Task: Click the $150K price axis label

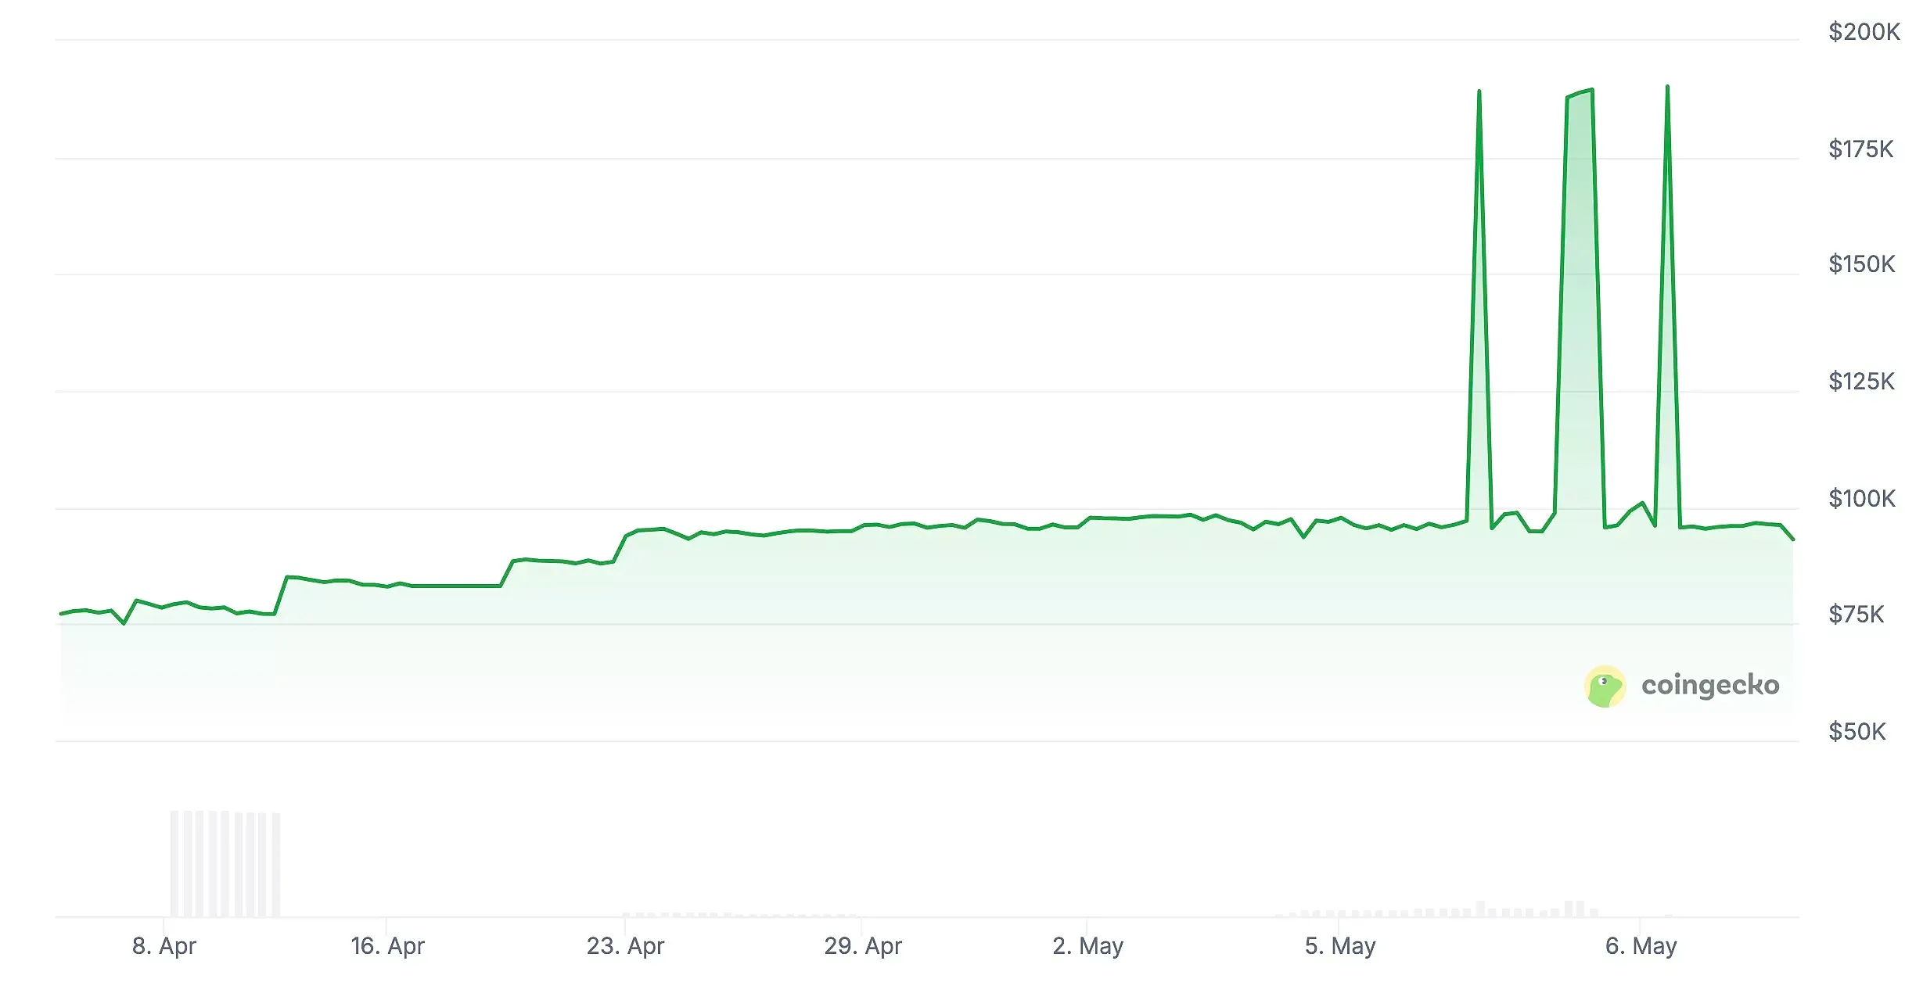Action: point(1861,263)
